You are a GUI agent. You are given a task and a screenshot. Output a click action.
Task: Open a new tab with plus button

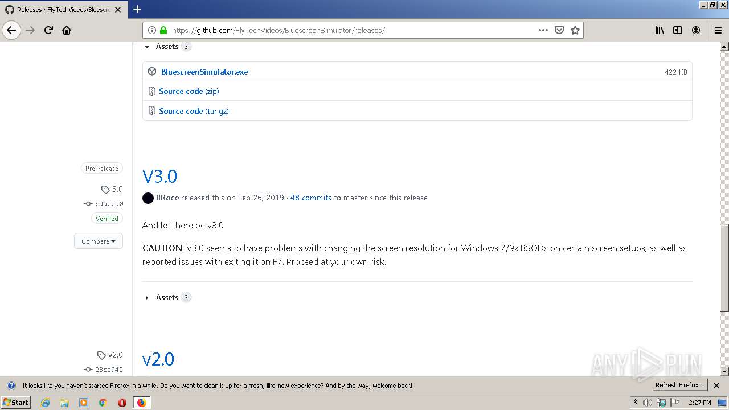pos(137,9)
